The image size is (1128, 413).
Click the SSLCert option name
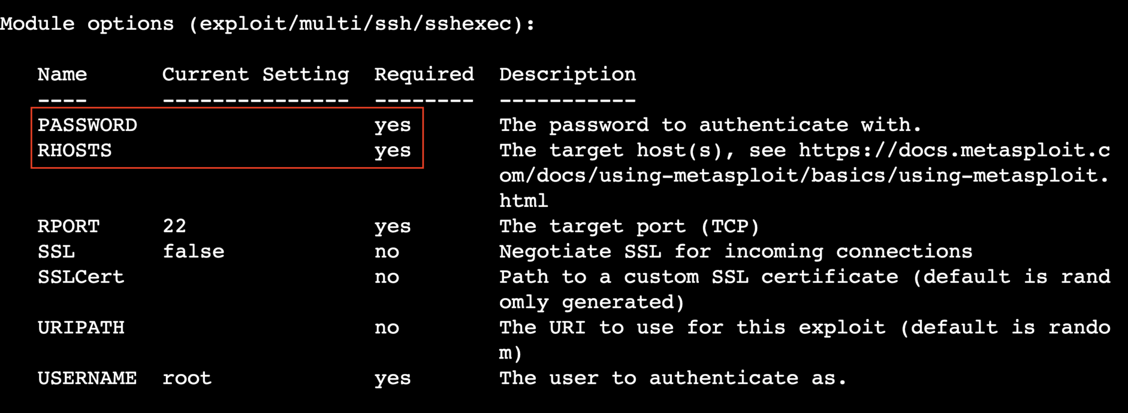[x=80, y=277]
